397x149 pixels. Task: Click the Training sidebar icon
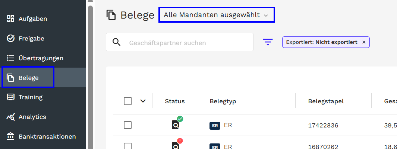[x=11, y=97]
